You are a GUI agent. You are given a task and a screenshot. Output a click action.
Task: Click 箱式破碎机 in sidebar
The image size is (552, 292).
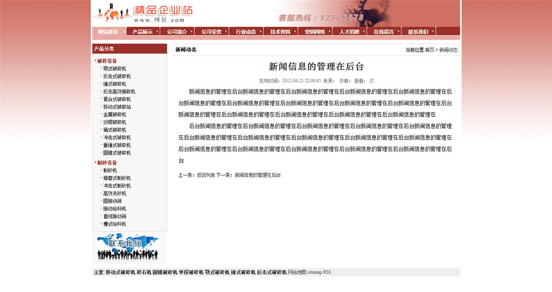pyautogui.click(x=115, y=130)
